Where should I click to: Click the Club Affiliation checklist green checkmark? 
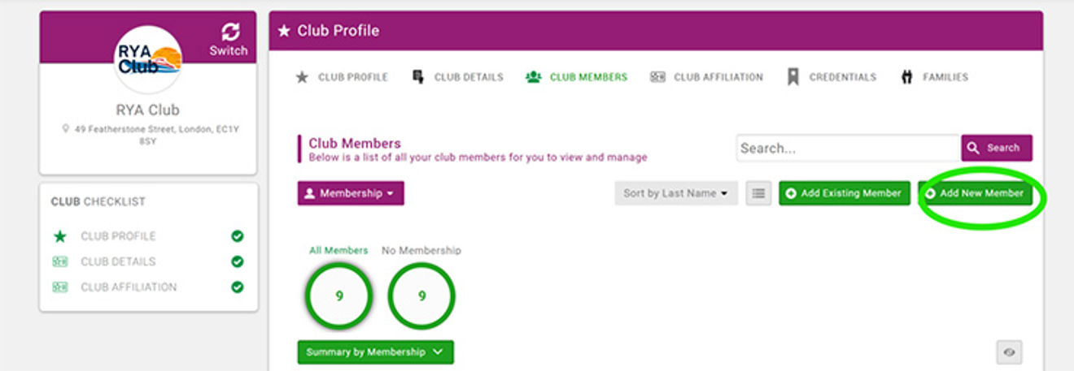[x=237, y=287]
